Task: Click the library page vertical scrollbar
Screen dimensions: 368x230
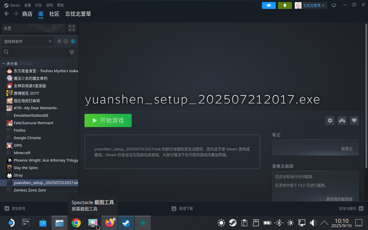Action: point(366,96)
